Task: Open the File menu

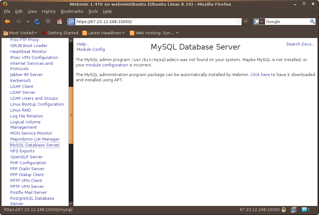Action: 7,11
